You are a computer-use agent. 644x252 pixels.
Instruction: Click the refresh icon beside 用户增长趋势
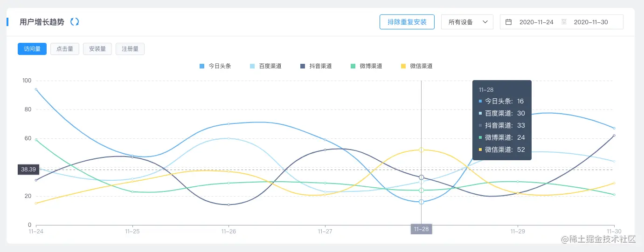coord(75,22)
